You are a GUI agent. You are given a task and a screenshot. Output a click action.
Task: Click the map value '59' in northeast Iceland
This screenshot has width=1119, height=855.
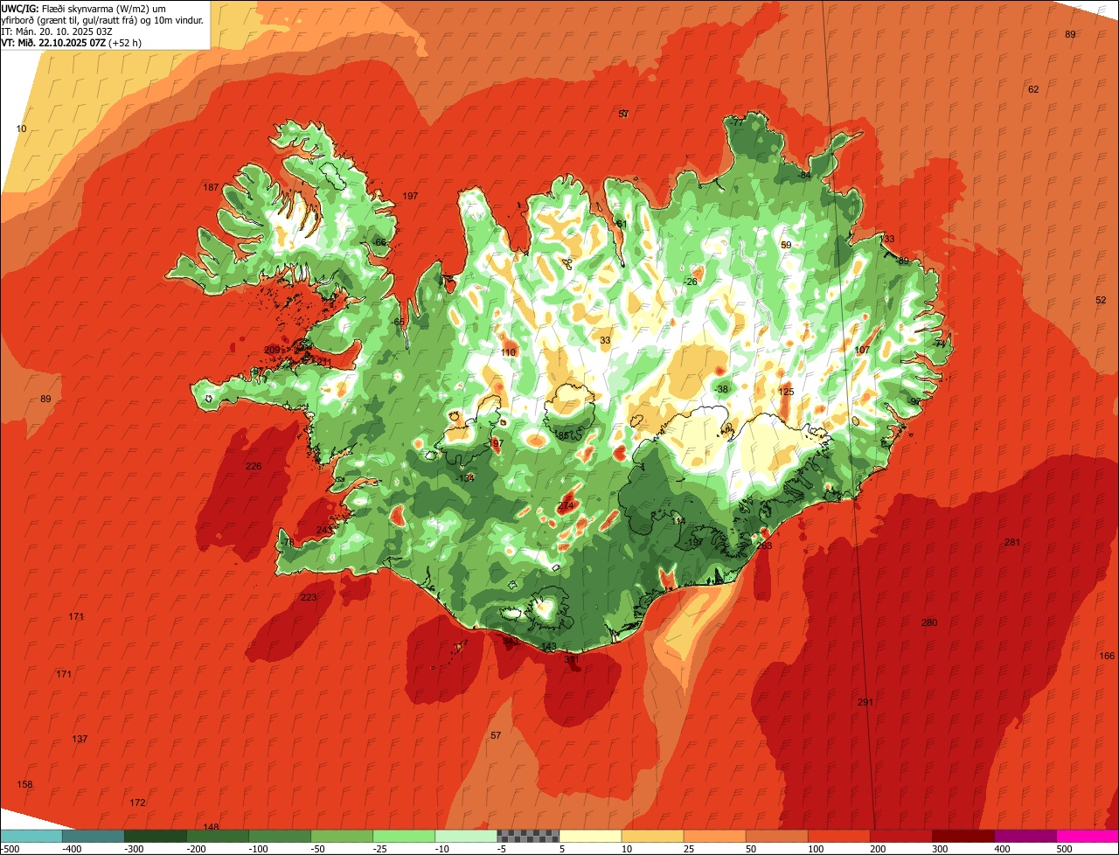point(786,246)
